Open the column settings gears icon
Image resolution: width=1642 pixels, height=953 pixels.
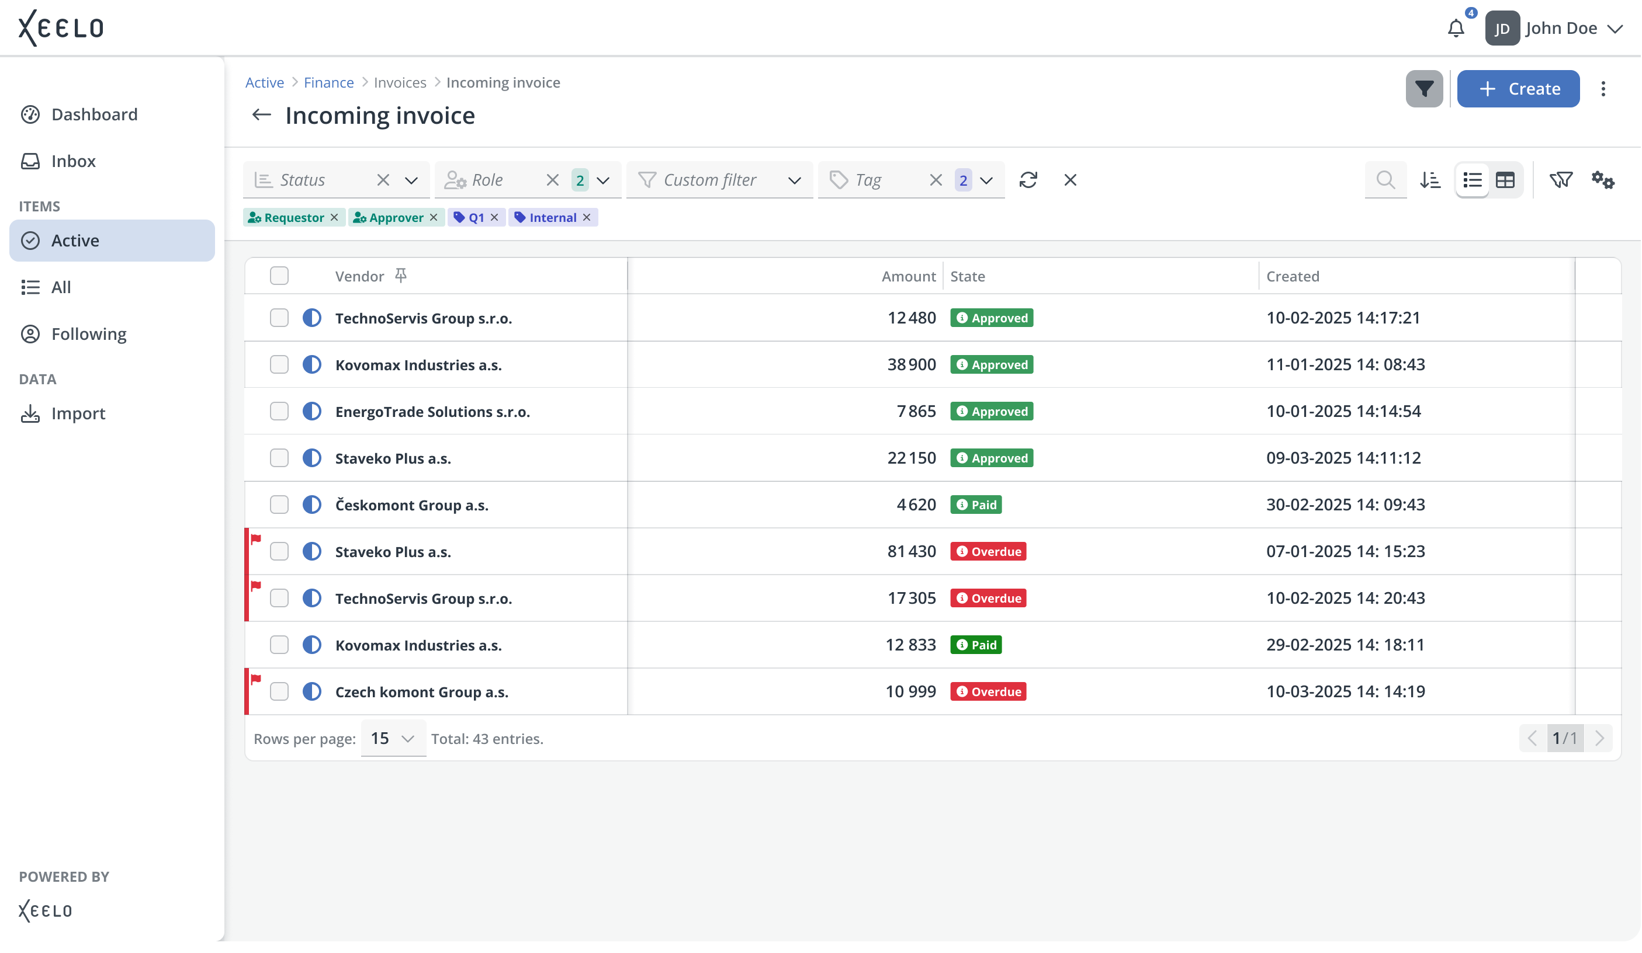pyautogui.click(x=1603, y=180)
